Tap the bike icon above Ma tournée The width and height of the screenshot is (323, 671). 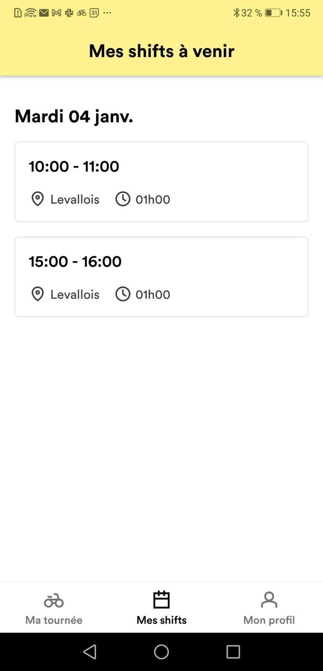[x=53, y=600]
